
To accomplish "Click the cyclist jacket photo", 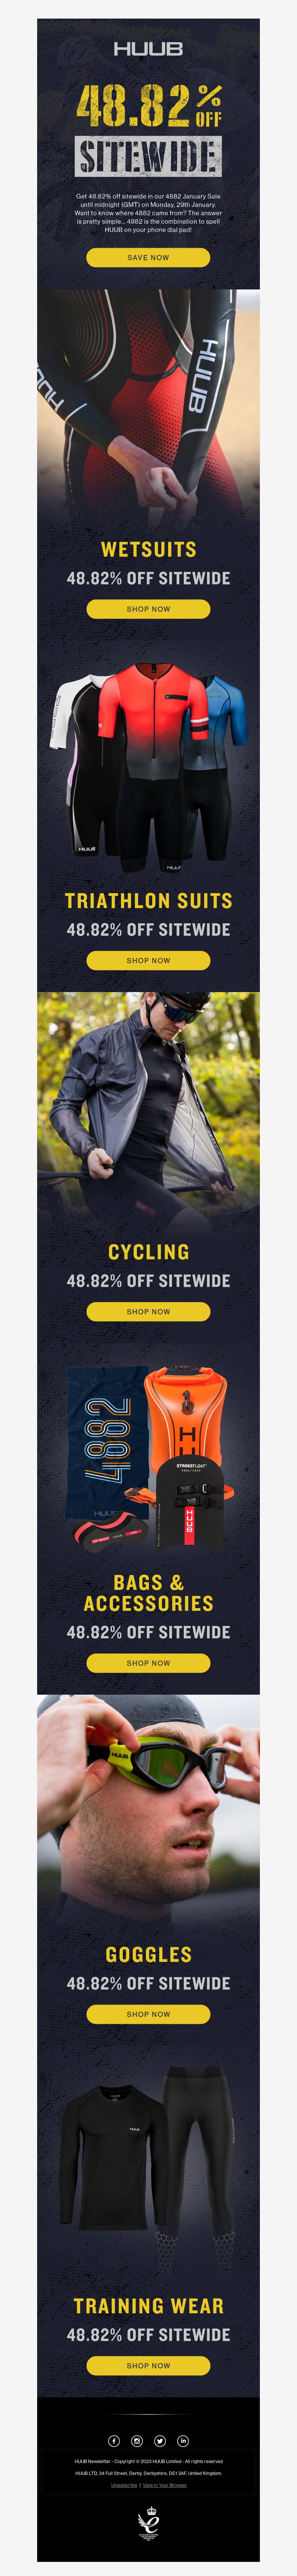I will coord(148,1110).
